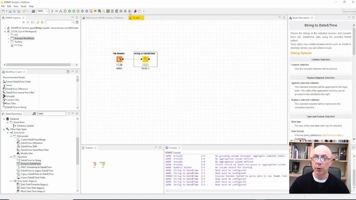Select Row Filter in Workflow Coach list
356x200 pixels.
click(11, 103)
